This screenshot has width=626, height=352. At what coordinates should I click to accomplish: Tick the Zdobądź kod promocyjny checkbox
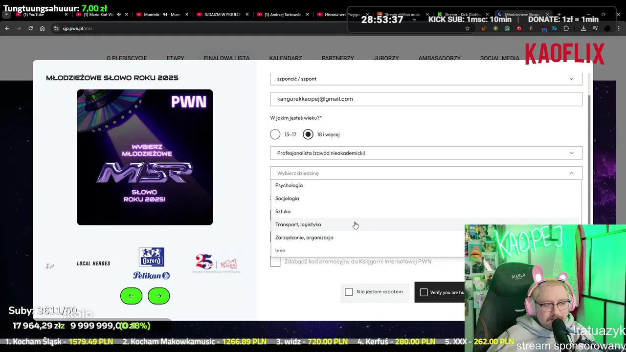point(275,262)
